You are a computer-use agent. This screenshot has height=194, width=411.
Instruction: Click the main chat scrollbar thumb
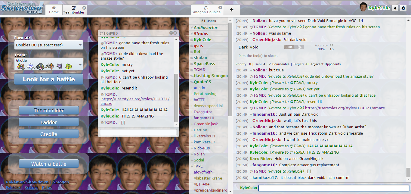pos(408,172)
